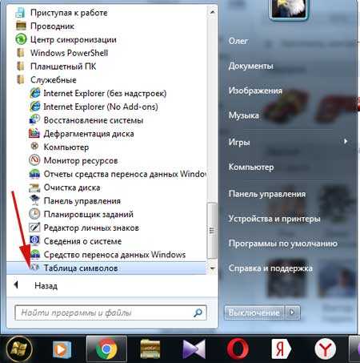This screenshot has width=360, height=363.
Task: Open Google Chrome from the taskbar
Action: click(106, 349)
